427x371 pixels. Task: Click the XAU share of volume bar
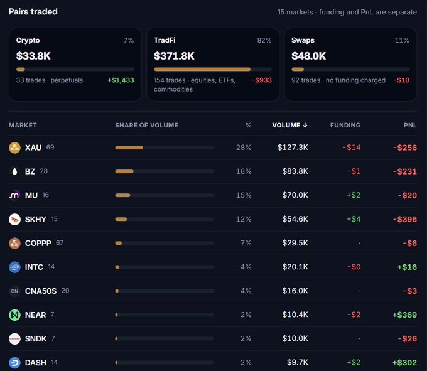coord(165,148)
